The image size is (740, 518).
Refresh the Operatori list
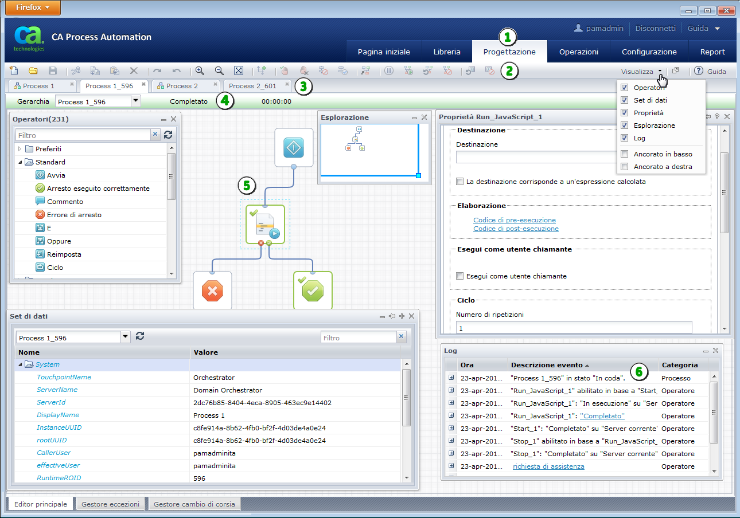(x=168, y=135)
